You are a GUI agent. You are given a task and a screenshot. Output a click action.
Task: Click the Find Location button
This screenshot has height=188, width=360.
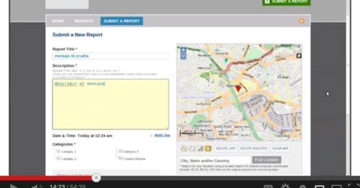pos(266,160)
